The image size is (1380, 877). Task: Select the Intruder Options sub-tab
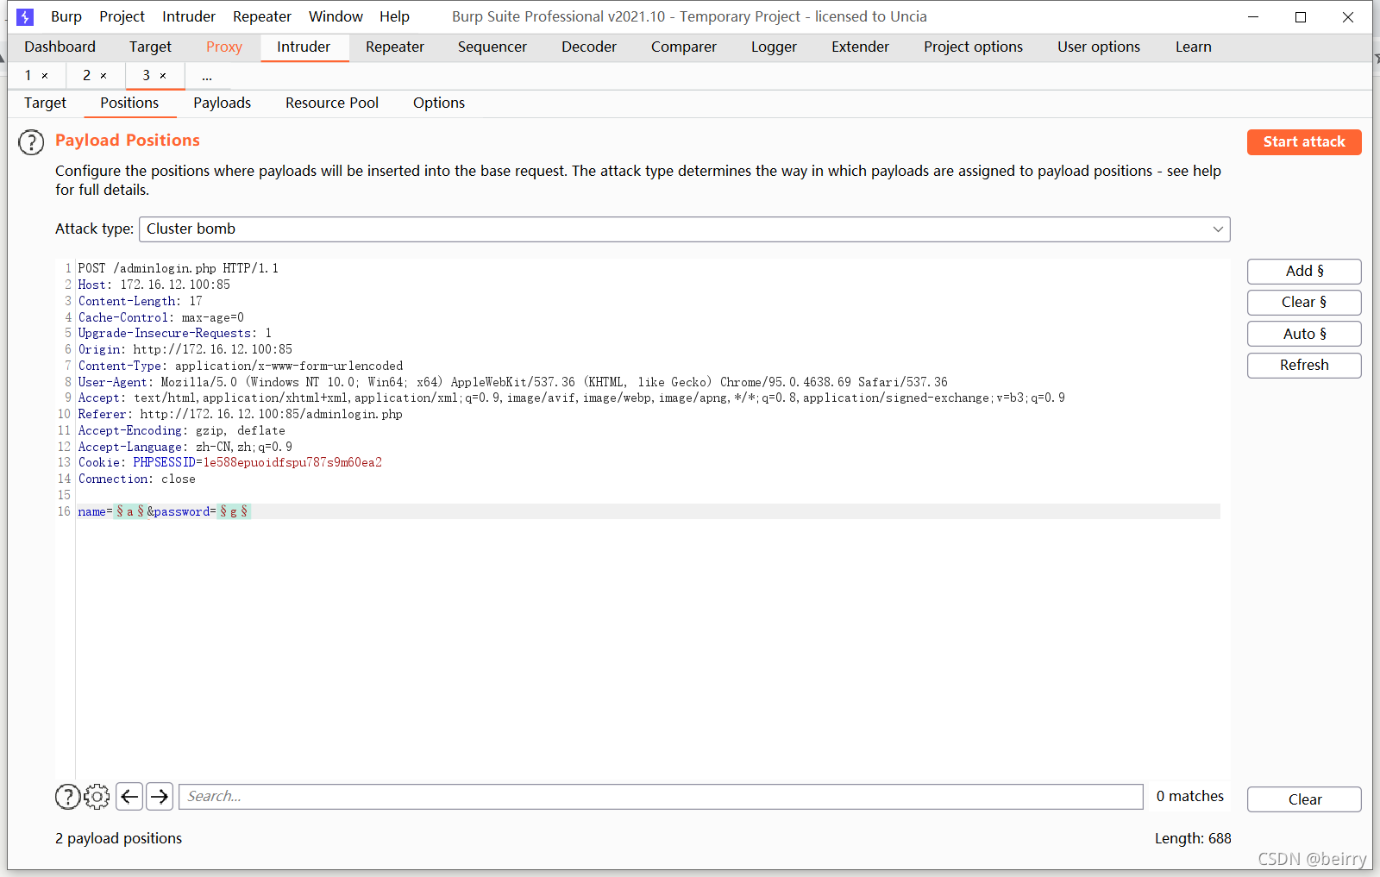coord(439,103)
